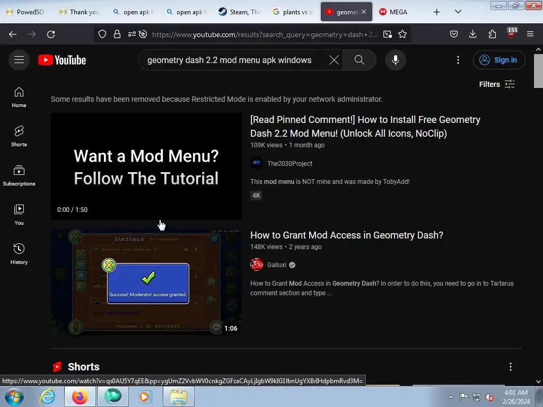
Task: Open History in the sidebar
Action: tap(19, 254)
